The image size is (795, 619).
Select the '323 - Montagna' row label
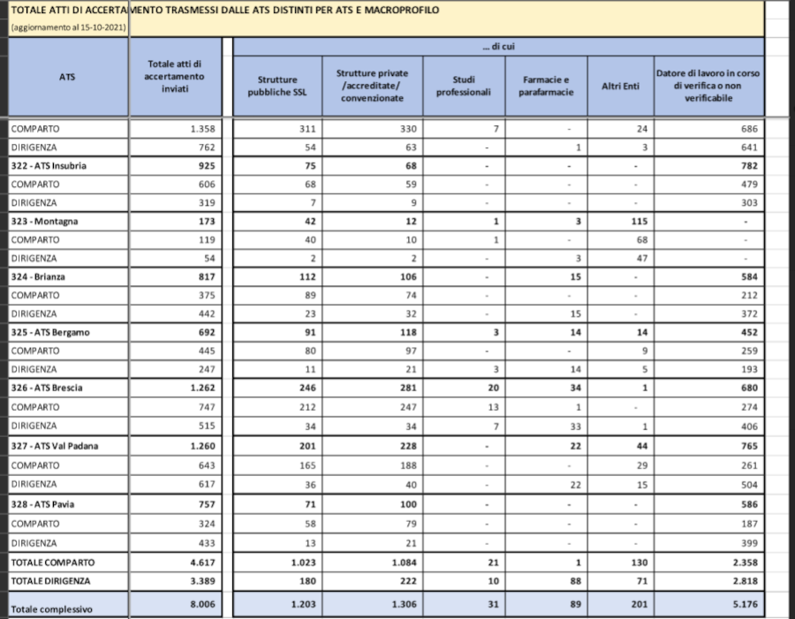tap(44, 221)
